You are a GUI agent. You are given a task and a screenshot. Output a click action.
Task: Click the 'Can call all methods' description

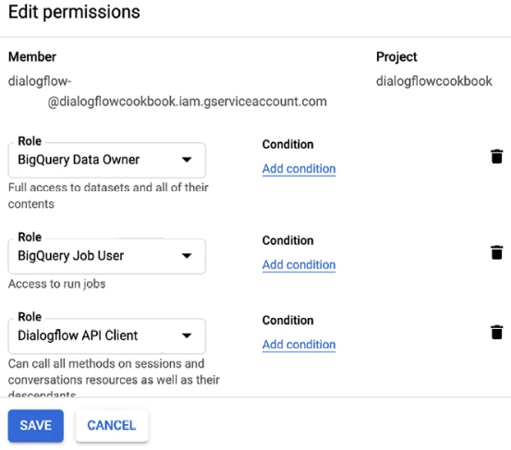[114, 377]
